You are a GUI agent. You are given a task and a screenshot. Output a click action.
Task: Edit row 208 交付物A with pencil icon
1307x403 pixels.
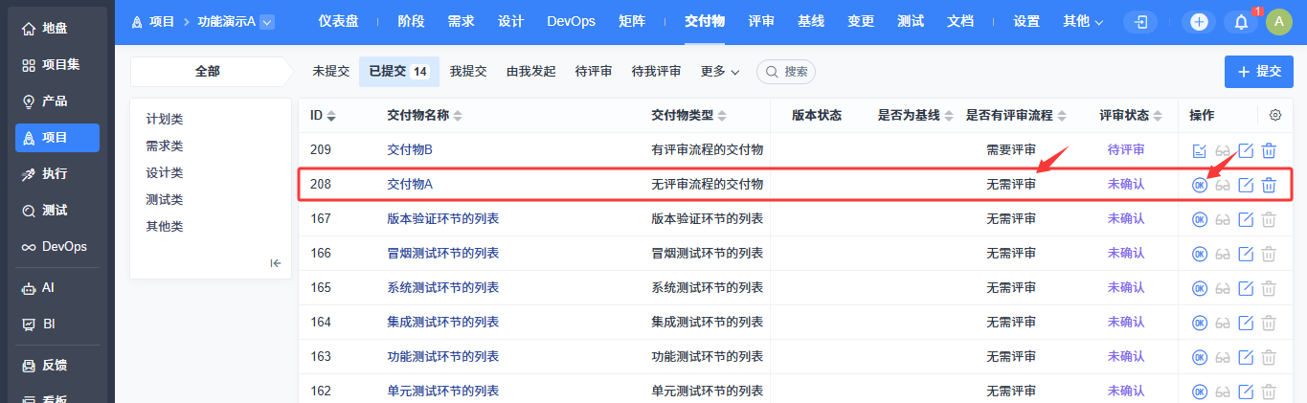[1246, 185]
